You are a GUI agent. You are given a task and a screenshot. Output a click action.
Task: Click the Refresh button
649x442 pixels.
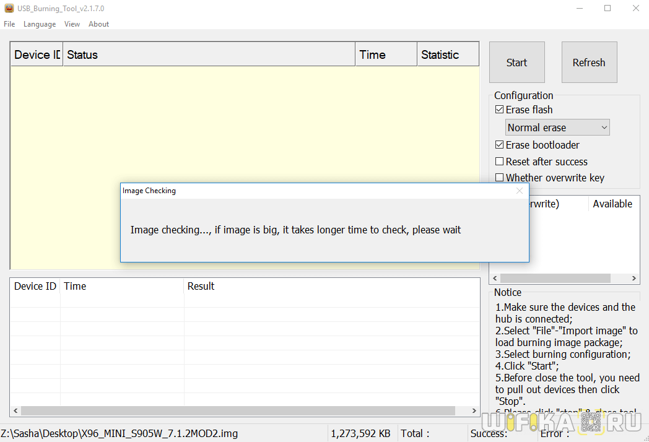coord(589,63)
